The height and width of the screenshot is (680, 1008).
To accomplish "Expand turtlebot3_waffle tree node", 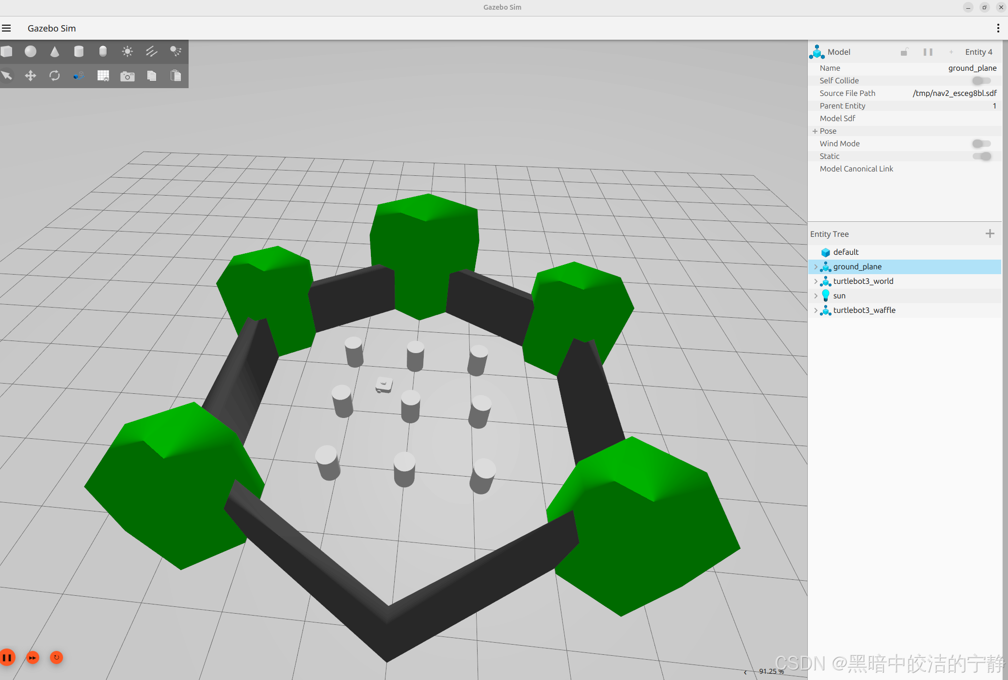I will coord(816,310).
